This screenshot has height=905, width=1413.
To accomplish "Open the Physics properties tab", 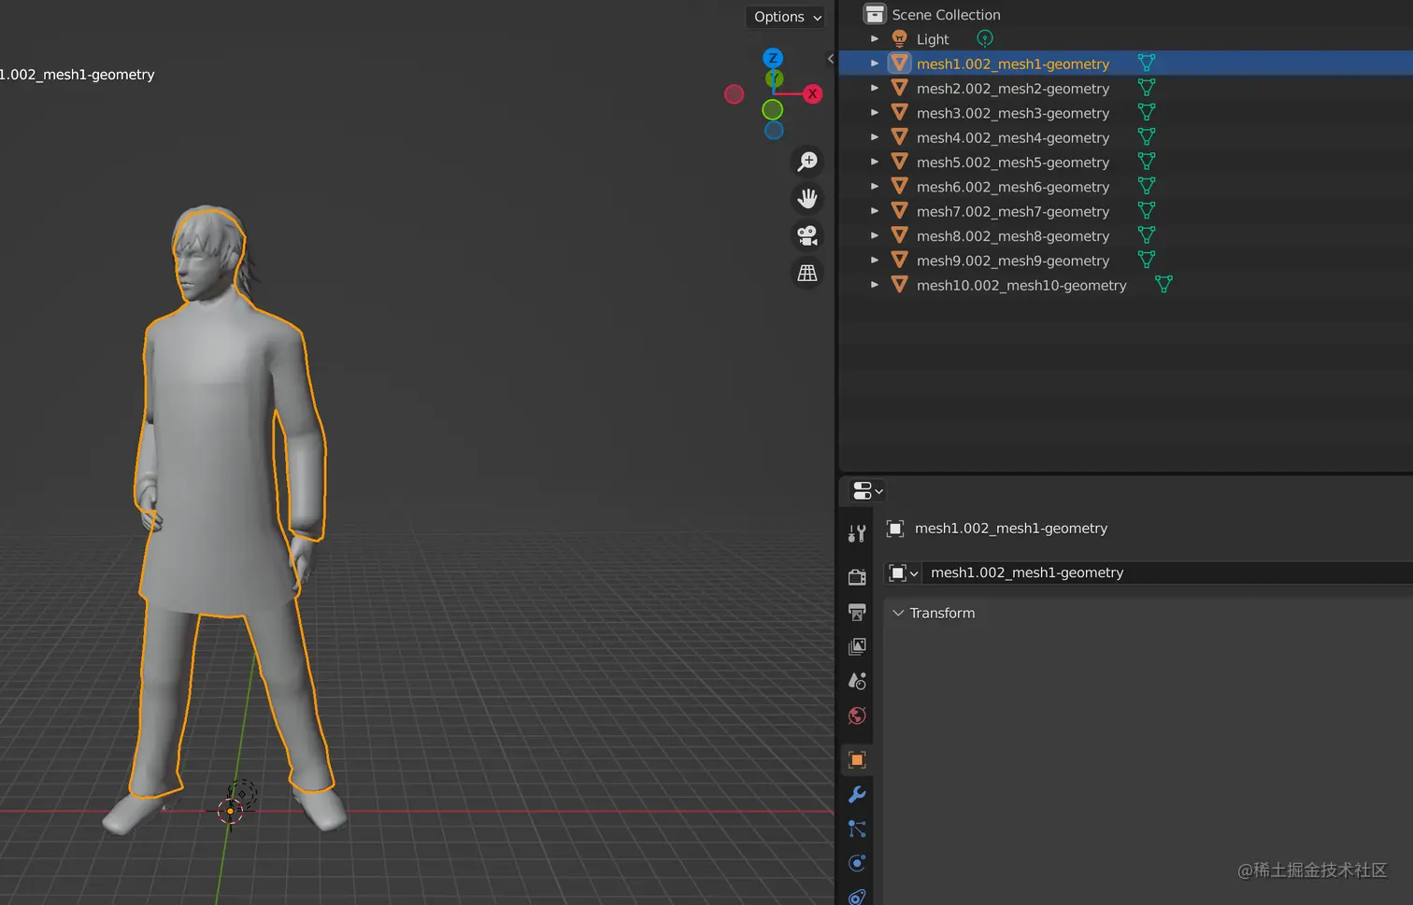I will pyautogui.click(x=857, y=863).
